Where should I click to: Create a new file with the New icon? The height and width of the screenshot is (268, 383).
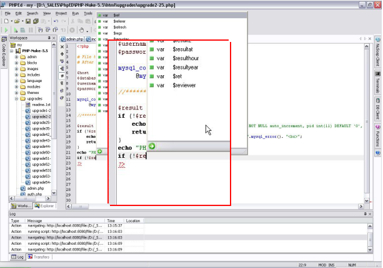(x=6, y=21)
